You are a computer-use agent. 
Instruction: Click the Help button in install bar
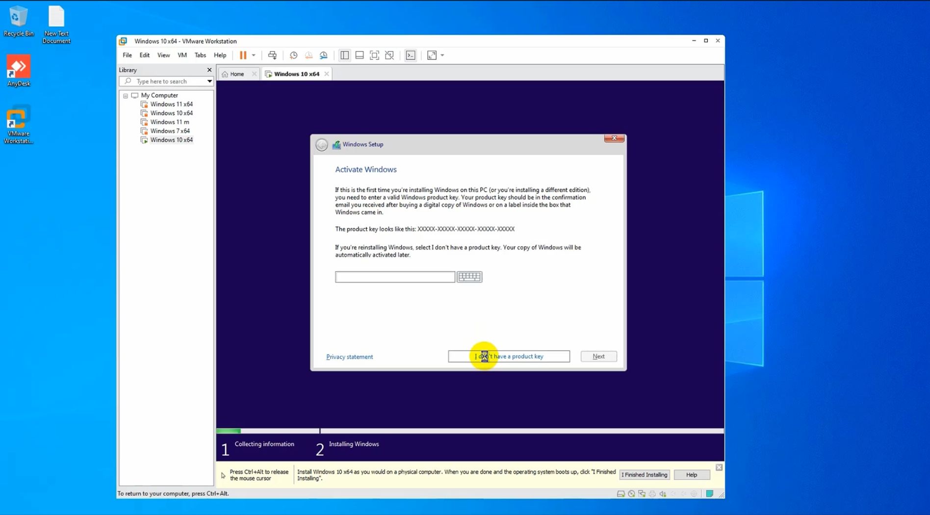tap(692, 475)
